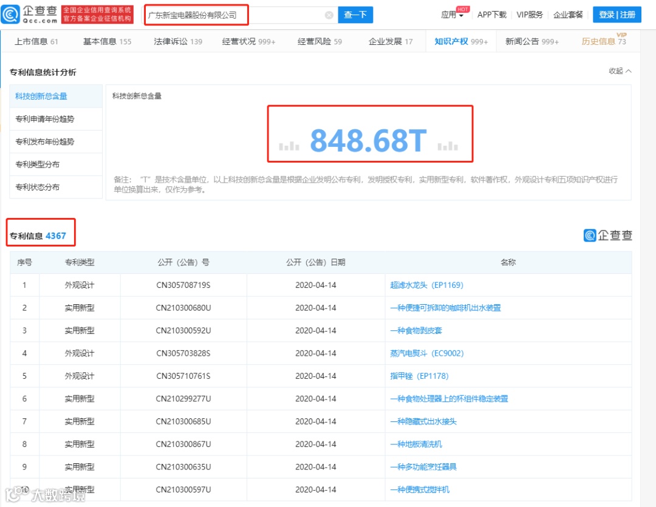The image size is (656, 507).
Task: Open patent 一种多功能烹饪器具
Action: (423, 466)
